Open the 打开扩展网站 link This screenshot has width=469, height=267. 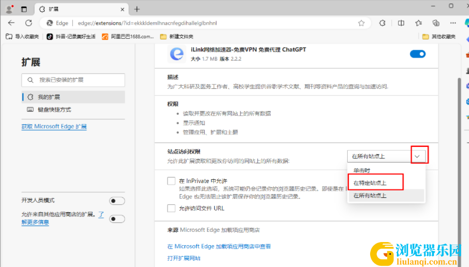click(183, 258)
